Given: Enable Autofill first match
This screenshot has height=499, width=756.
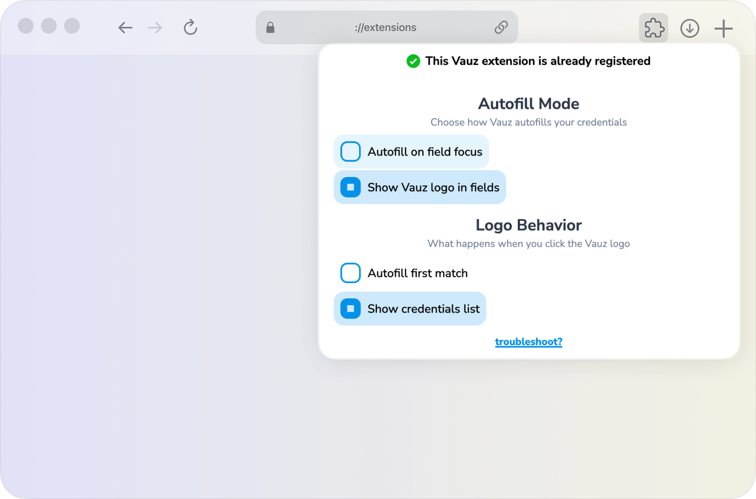Looking at the screenshot, I should 350,273.
